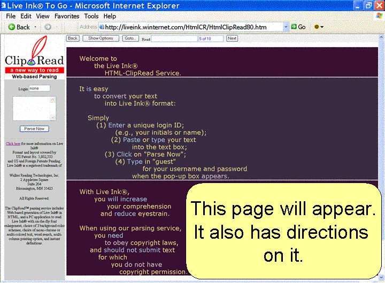Click the browser Forward arrow icon
The height and width of the screenshot is (289, 385).
coord(48,27)
